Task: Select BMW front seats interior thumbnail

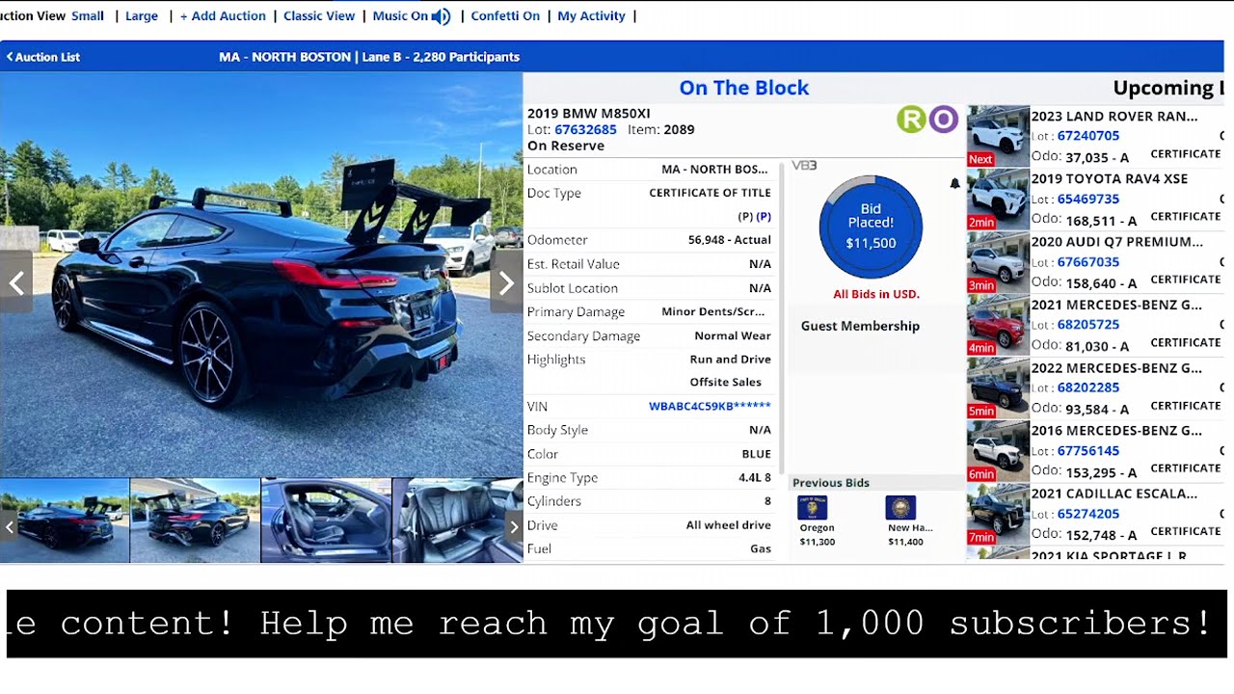Action: point(326,520)
